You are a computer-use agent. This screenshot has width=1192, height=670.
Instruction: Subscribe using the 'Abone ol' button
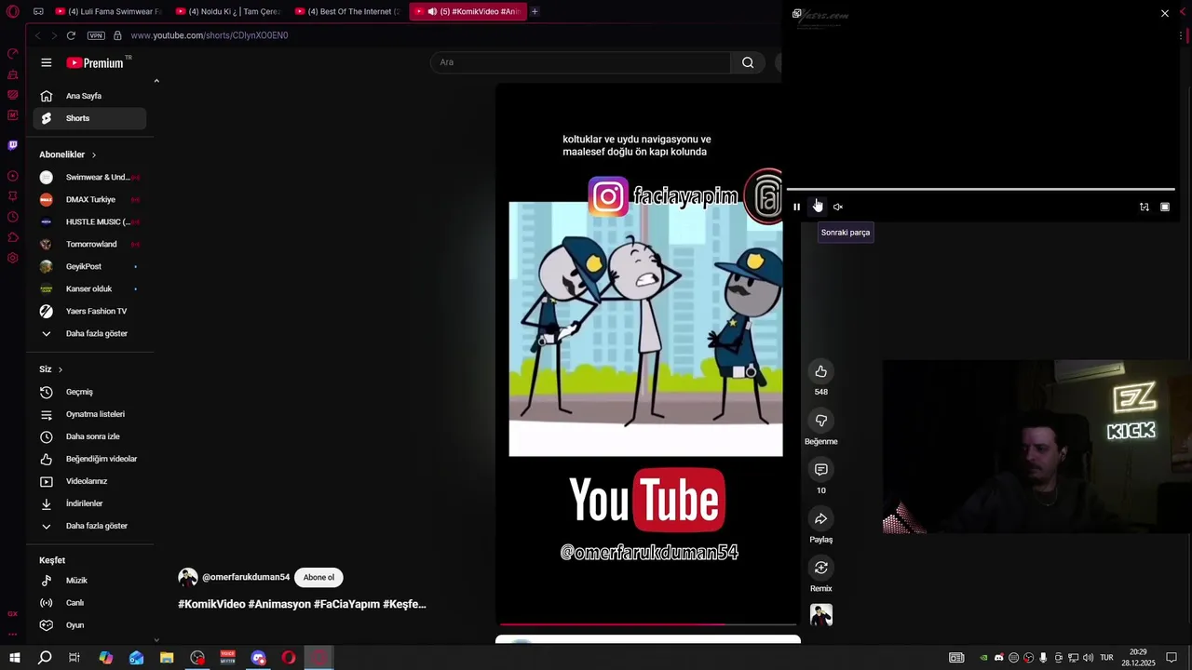(x=318, y=577)
